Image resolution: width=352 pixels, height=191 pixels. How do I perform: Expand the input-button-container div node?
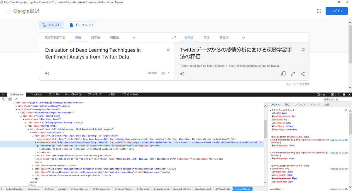tap(16, 106)
